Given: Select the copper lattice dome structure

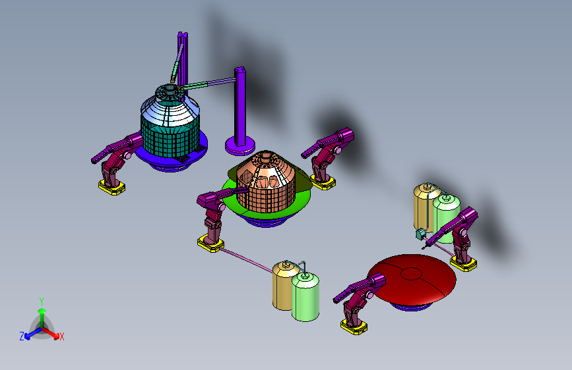Looking at the screenshot, I should click(x=266, y=182).
